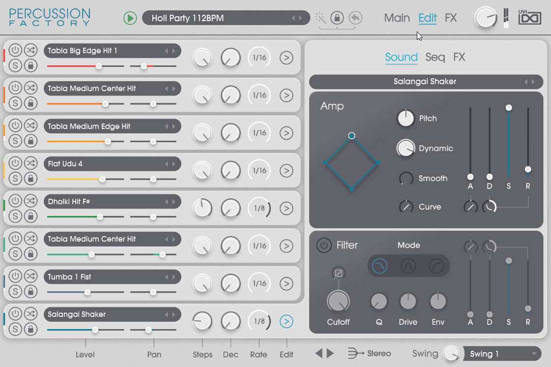This screenshot has height=367, width=551.
Task: Click the filter cutoff scaling icon above Cutoff
Action: [x=338, y=273]
